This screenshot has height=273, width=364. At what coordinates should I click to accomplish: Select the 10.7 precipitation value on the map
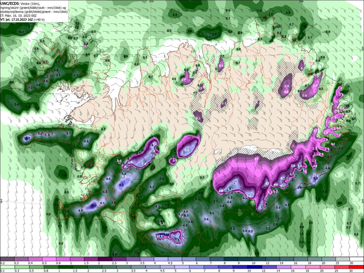(160, 236)
